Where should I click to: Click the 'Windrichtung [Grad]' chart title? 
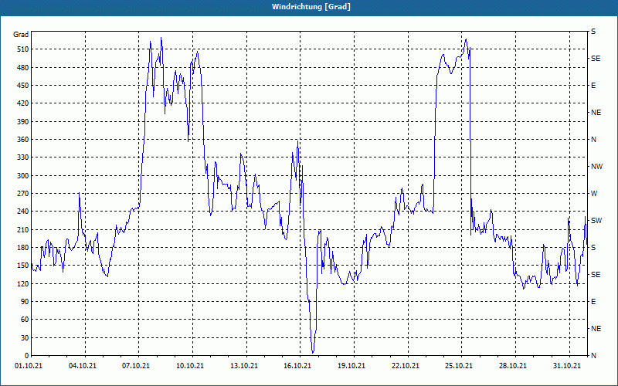click(x=311, y=7)
